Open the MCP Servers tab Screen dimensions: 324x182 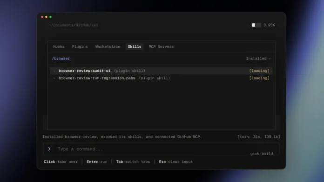click(161, 46)
